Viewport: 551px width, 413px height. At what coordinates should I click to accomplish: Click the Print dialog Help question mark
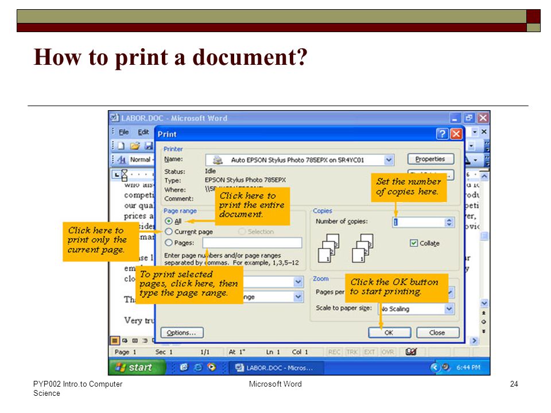443,134
